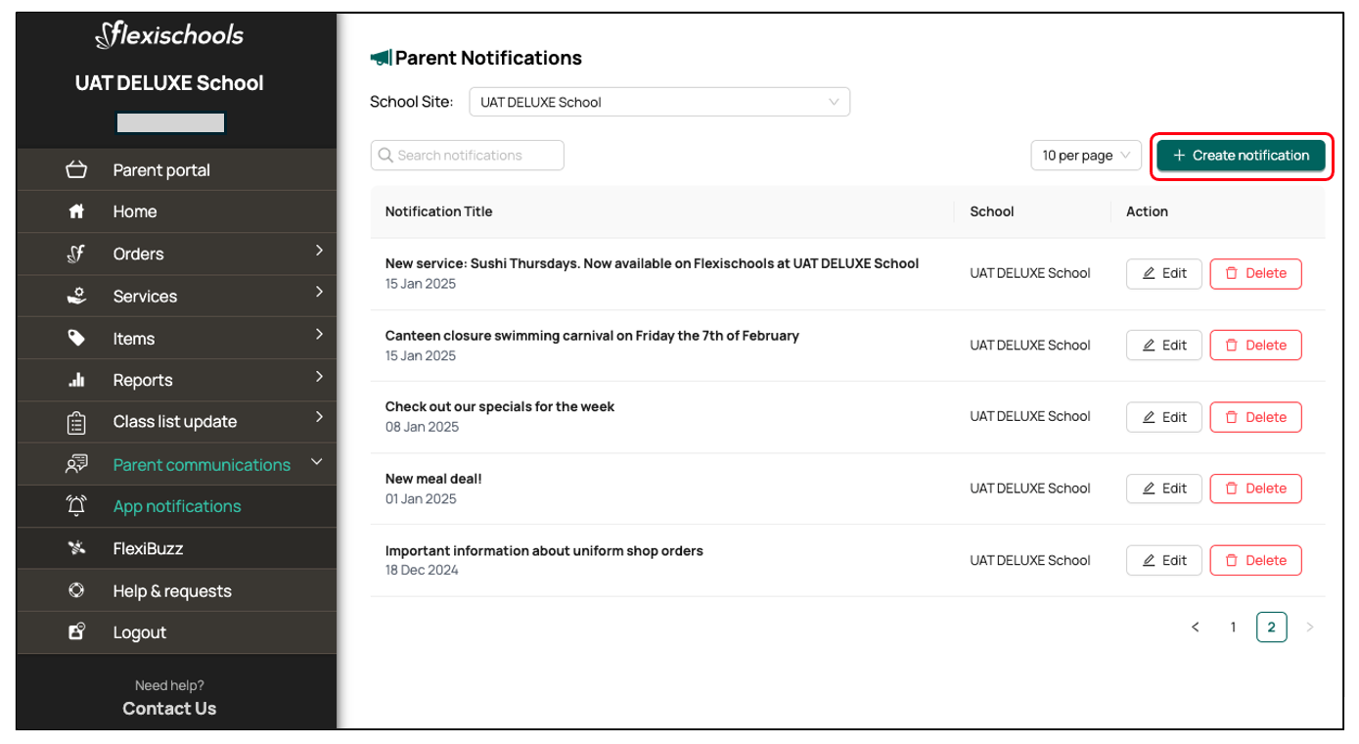The height and width of the screenshot is (744, 1359).
Task: Collapse the Parent communications section
Action: pyautogui.click(x=316, y=462)
